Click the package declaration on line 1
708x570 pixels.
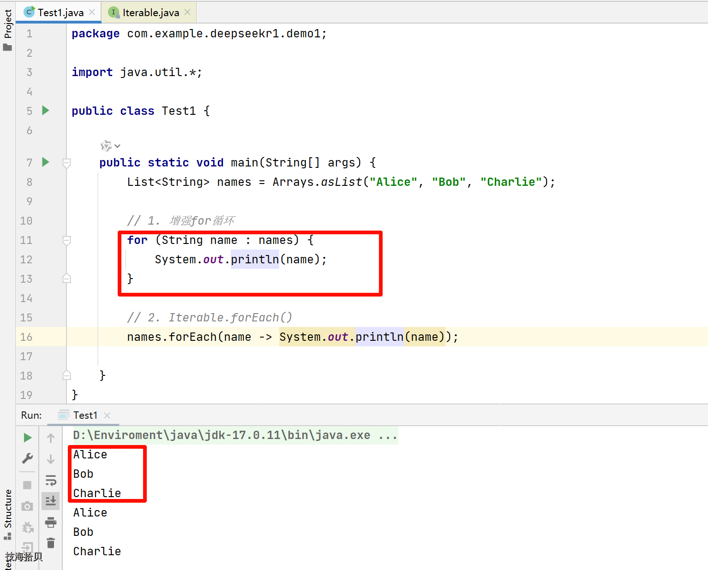click(199, 34)
